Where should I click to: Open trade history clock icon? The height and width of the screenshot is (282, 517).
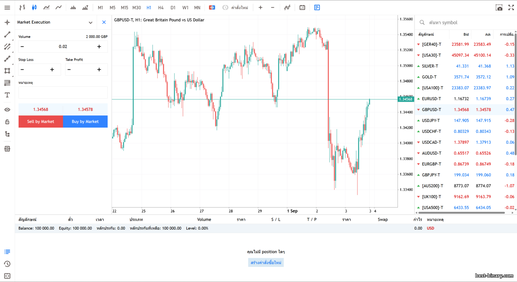click(7, 264)
